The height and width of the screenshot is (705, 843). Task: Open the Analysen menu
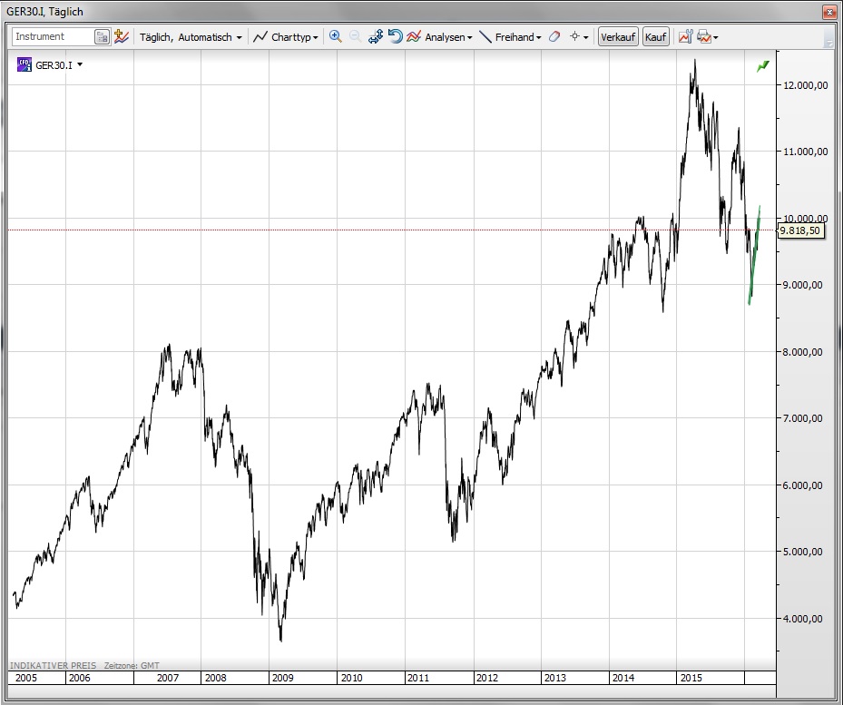coord(440,37)
